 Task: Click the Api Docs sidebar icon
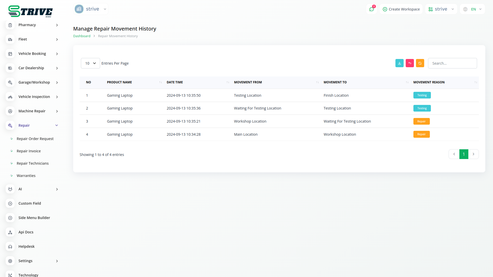point(10,232)
